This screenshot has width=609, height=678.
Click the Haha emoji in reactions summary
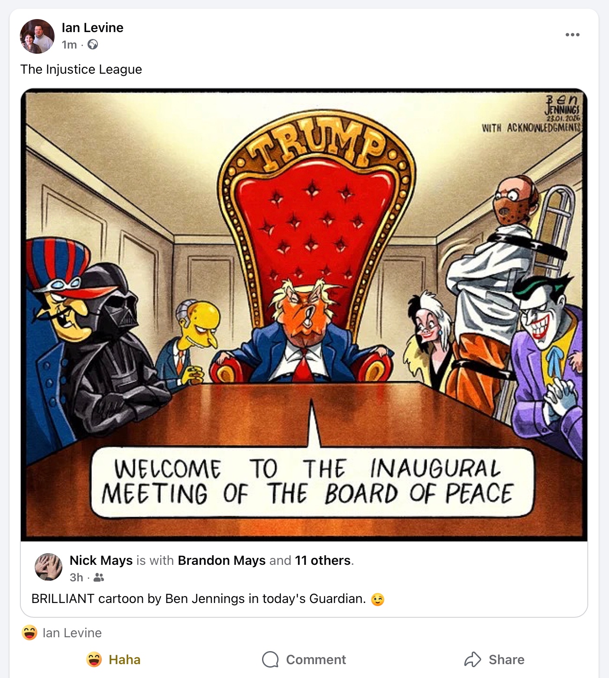click(x=29, y=633)
